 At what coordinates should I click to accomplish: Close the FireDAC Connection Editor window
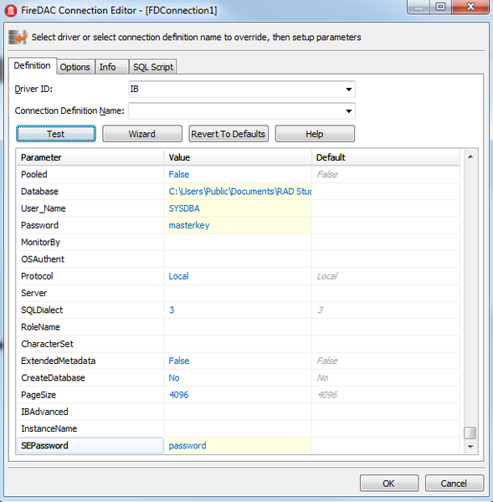470,6
